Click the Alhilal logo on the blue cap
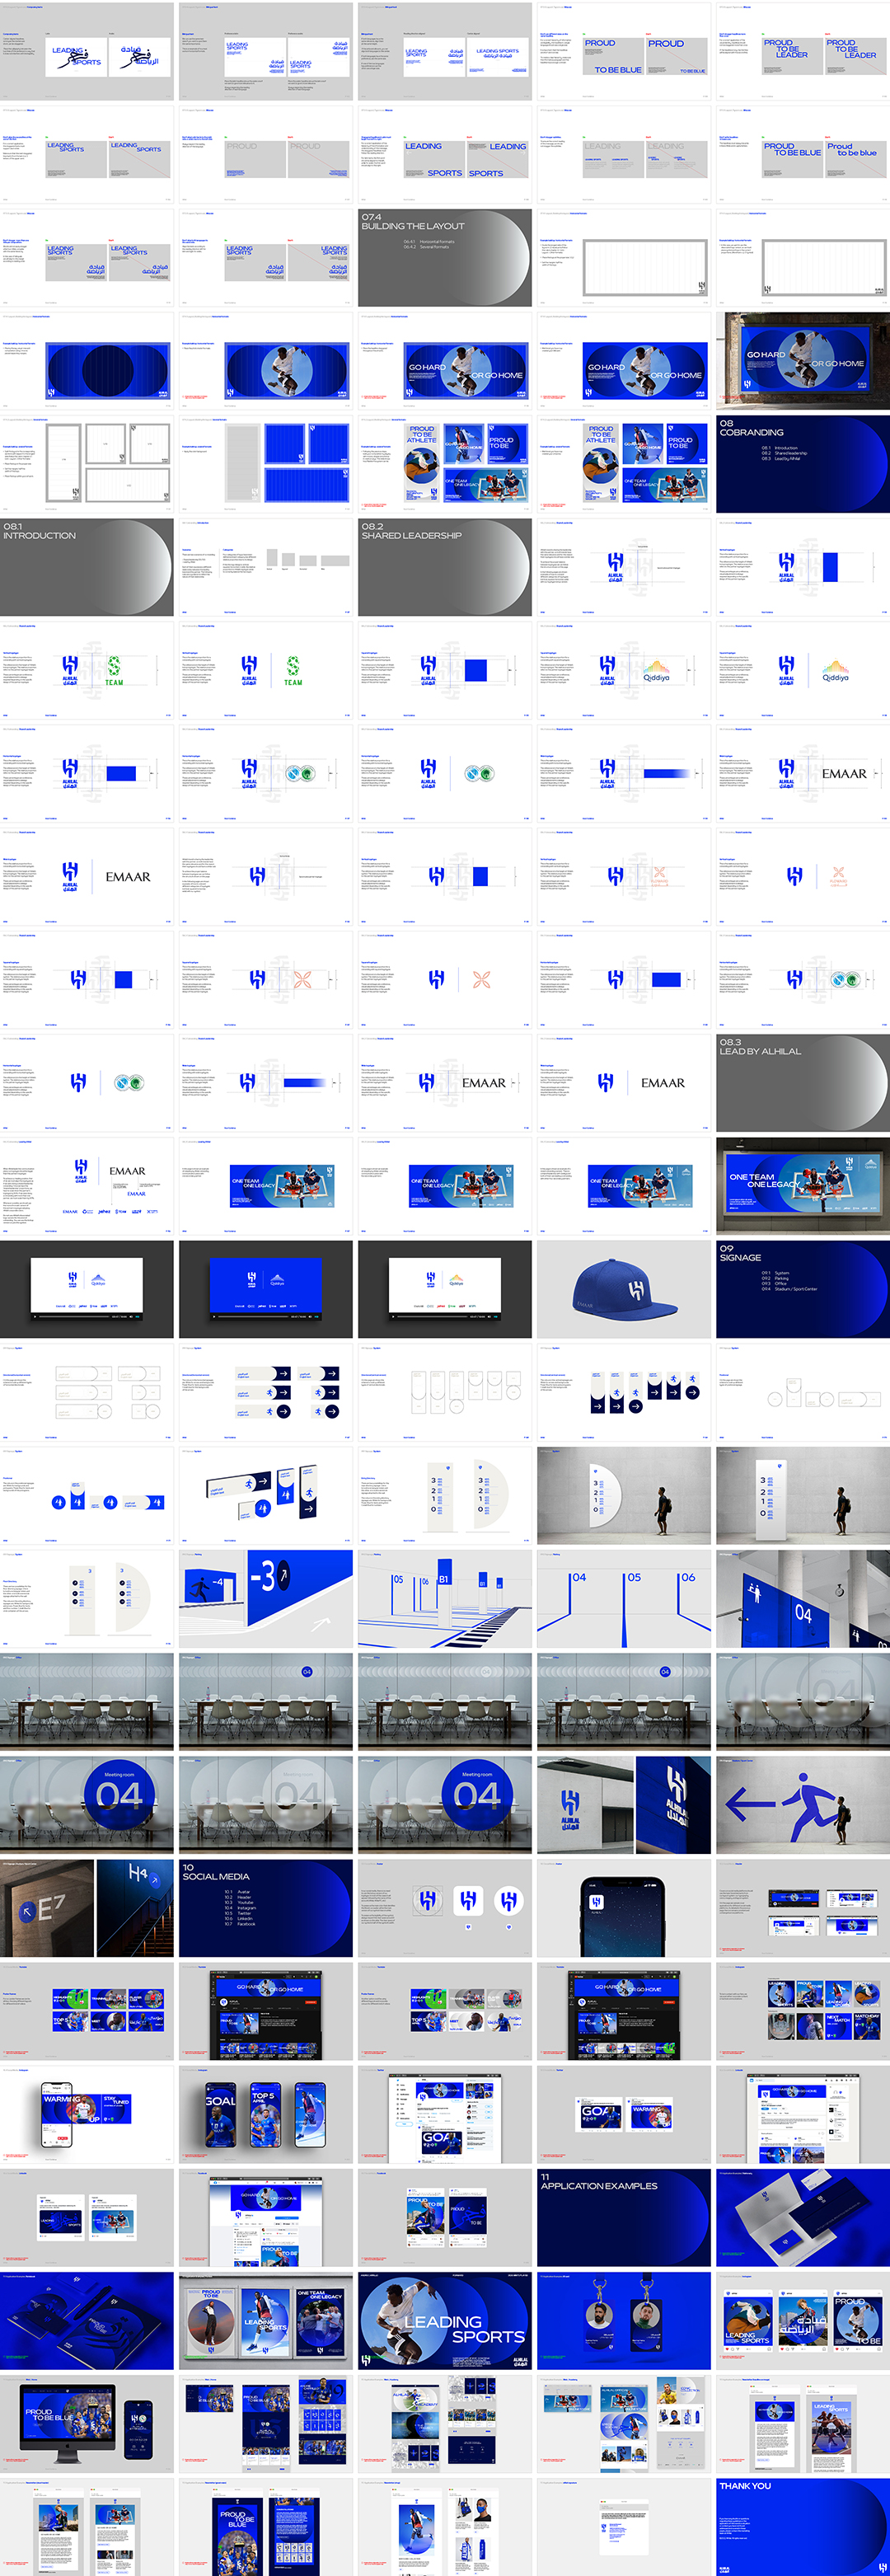890x2576 pixels. pyautogui.click(x=636, y=1291)
